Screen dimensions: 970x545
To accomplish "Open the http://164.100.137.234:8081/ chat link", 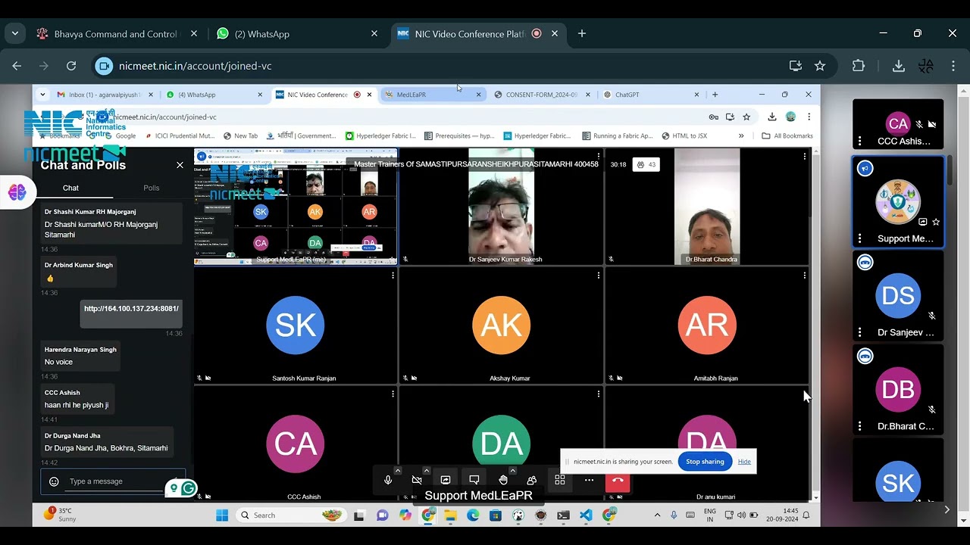I will (131, 309).
